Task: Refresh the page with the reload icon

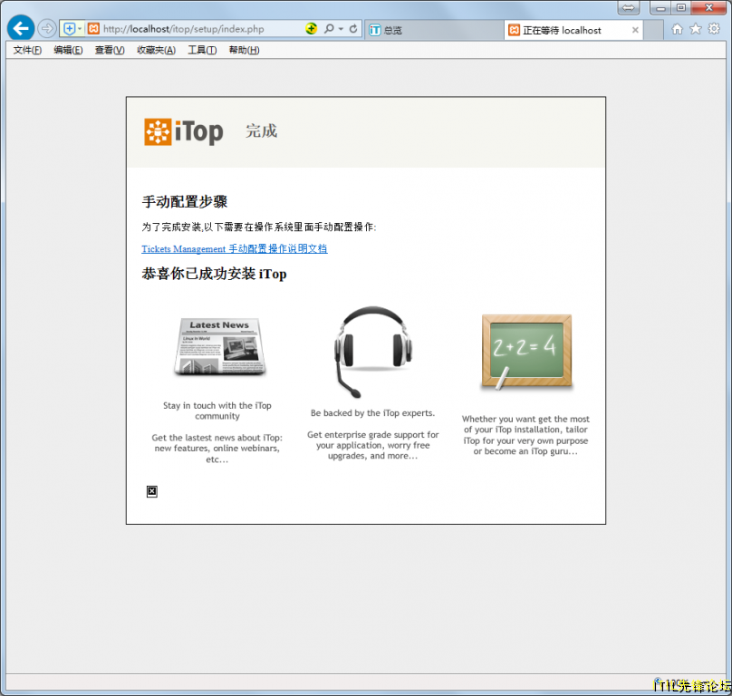Action: point(353,29)
